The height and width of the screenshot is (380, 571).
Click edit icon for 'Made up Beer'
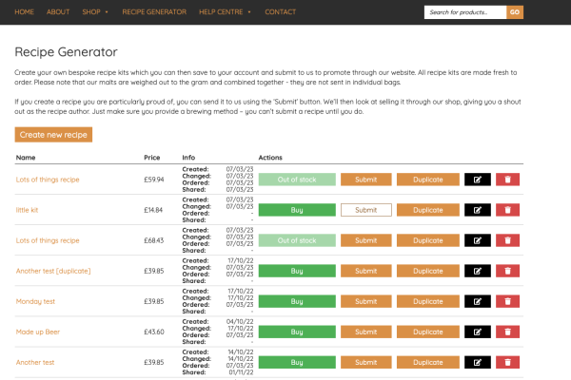pyautogui.click(x=477, y=332)
